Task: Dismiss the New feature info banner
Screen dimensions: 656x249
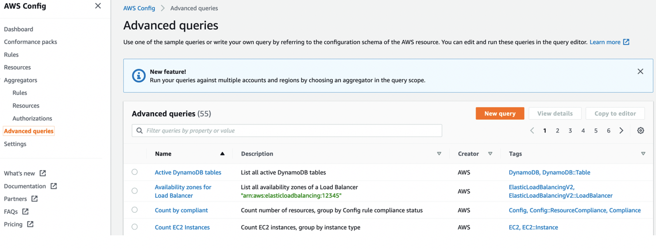Action: pos(640,72)
